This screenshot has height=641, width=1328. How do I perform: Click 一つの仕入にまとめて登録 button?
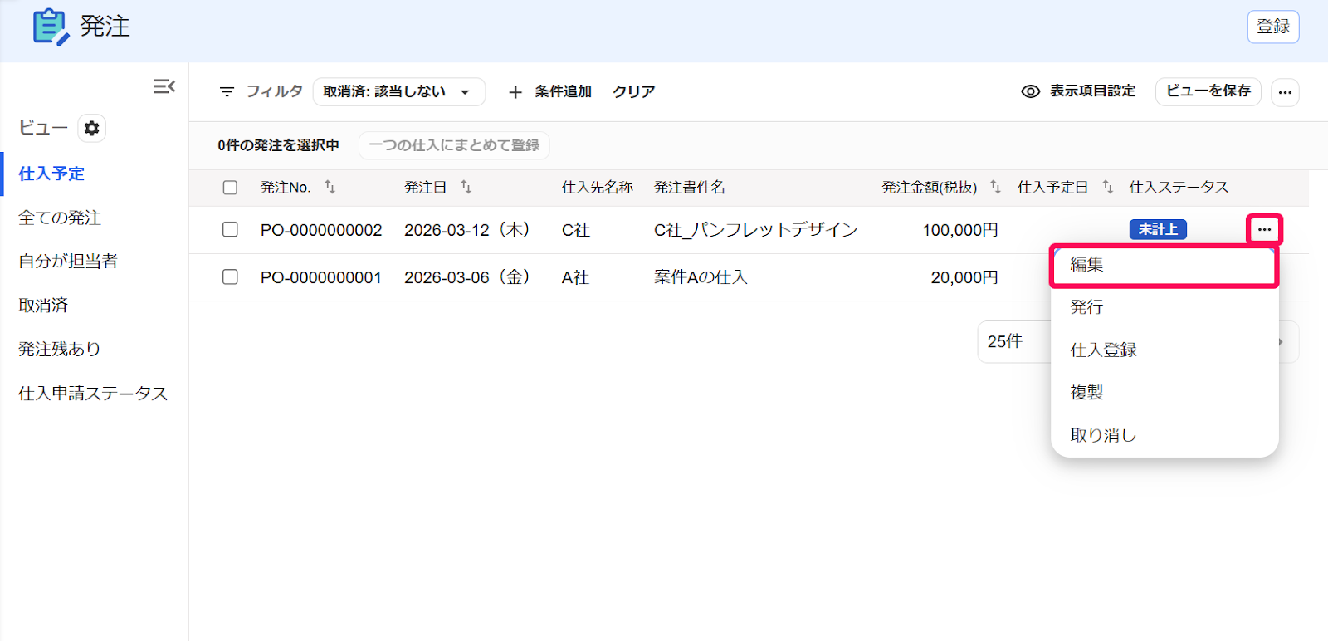tap(454, 145)
